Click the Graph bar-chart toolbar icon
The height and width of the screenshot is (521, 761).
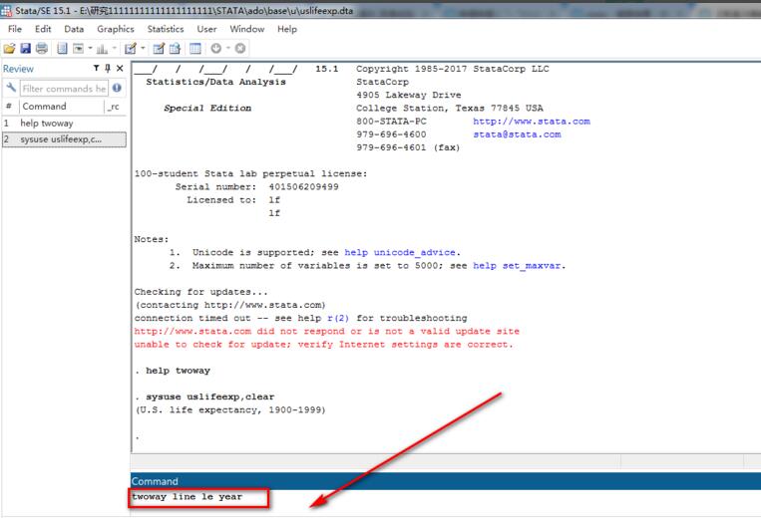pos(102,48)
